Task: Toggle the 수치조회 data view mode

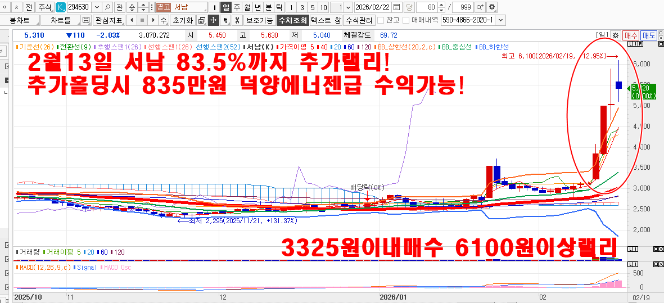Action: (x=292, y=20)
